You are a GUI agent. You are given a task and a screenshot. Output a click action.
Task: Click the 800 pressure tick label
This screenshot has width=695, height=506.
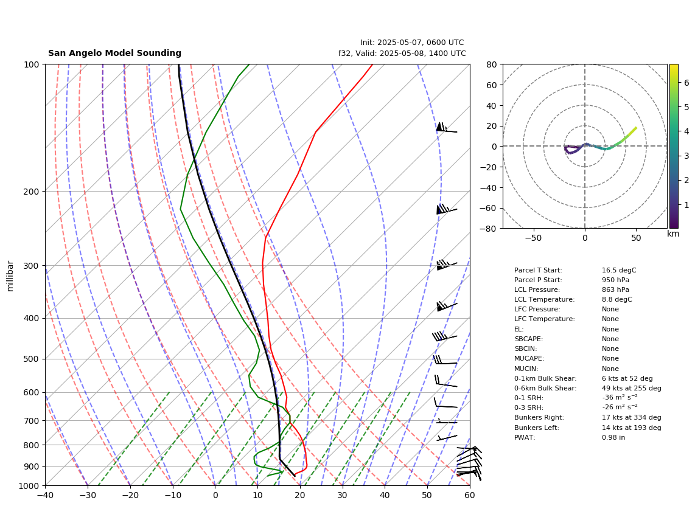[x=32, y=445]
